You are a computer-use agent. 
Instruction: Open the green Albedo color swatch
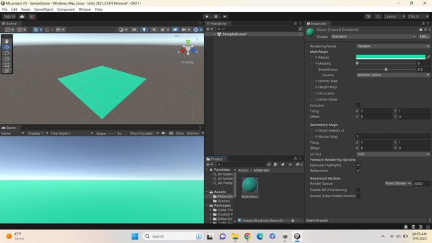pyautogui.click(x=390, y=57)
